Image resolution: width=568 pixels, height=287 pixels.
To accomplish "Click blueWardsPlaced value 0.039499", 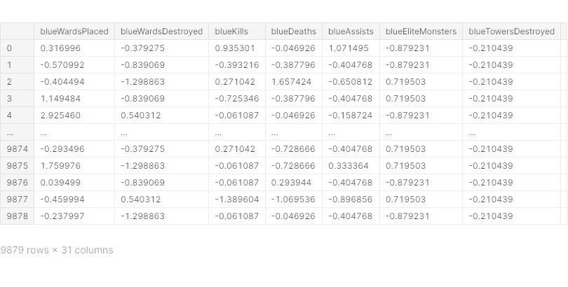I will point(60,183).
